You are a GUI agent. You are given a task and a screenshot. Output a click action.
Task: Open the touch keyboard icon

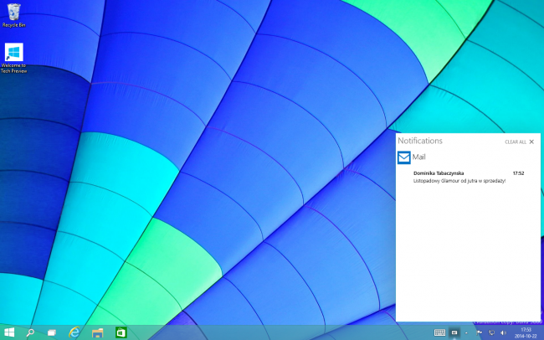coord(439,332)
